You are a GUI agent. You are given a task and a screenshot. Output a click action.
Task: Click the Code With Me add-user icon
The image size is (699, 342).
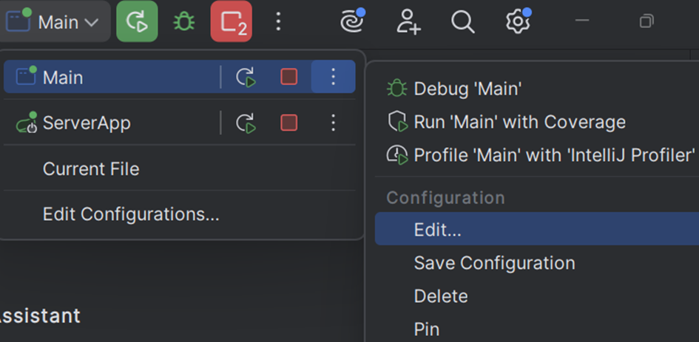coord(408,22)
